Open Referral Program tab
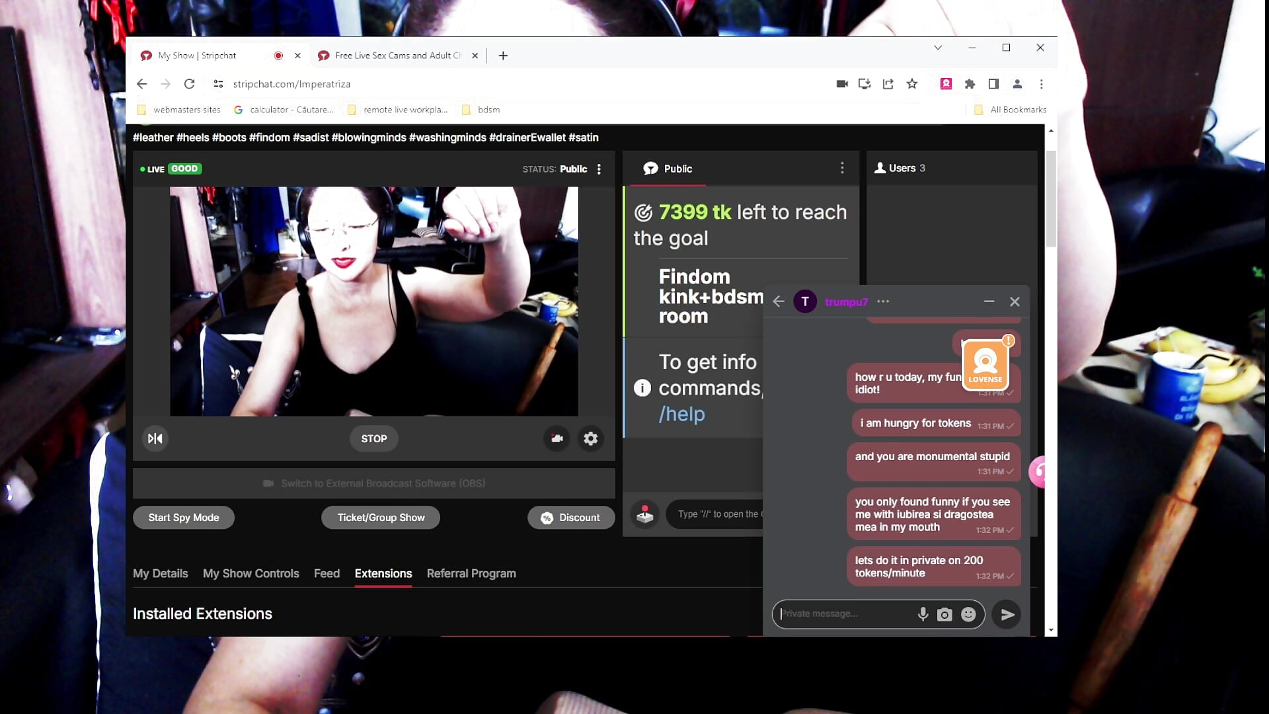This screenshot has width=1269, height=714. tap(471, 573)
